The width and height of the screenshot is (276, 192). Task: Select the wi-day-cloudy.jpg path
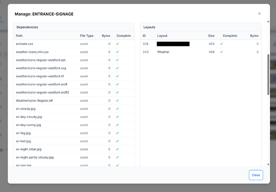coord(29,117)
